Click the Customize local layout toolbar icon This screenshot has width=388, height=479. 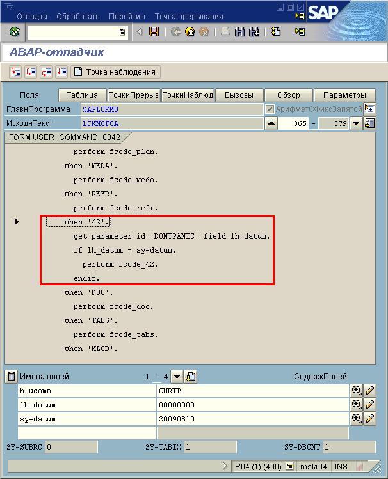[300, 32]
